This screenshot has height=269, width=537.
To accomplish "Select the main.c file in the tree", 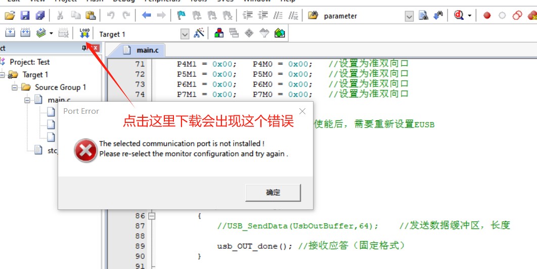I will pyautogui.click(x=59, y=100).
